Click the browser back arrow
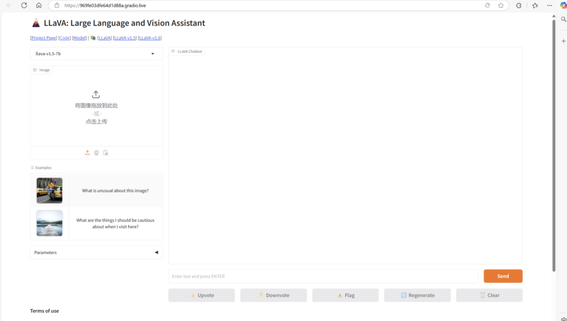The width and height of the screenshot is (567, 321). point(10,5)
